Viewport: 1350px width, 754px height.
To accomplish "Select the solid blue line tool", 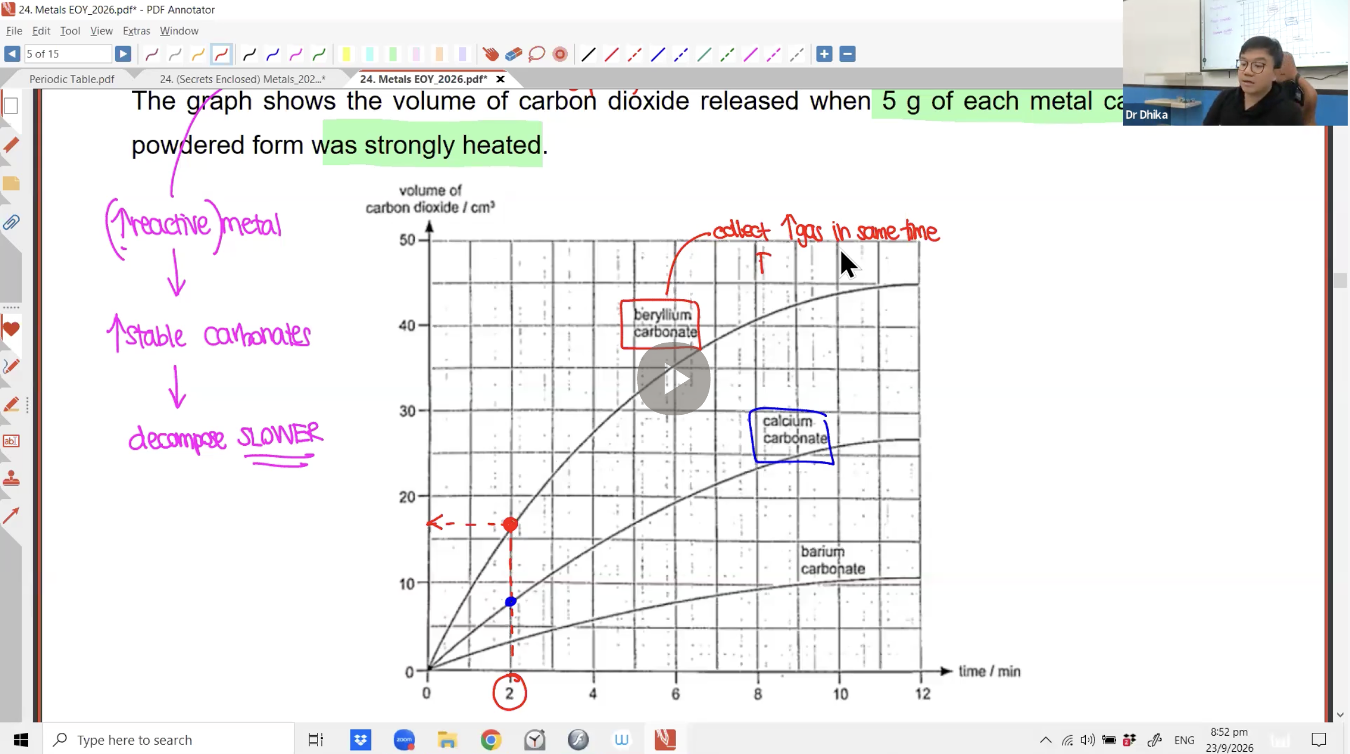I will (x=658, y=54).
